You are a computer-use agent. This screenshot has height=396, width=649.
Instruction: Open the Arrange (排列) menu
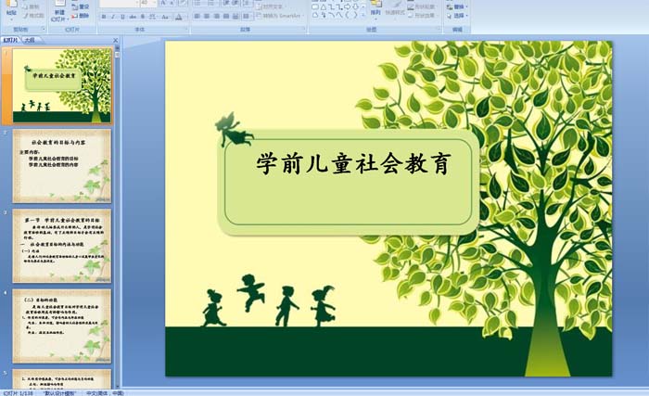click(375, 10)
